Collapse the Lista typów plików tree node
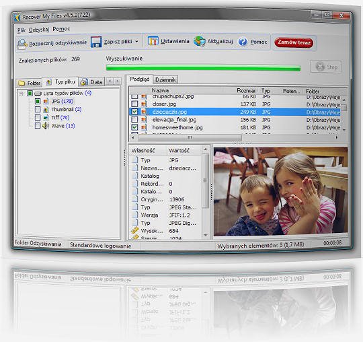 pos(22,94)
